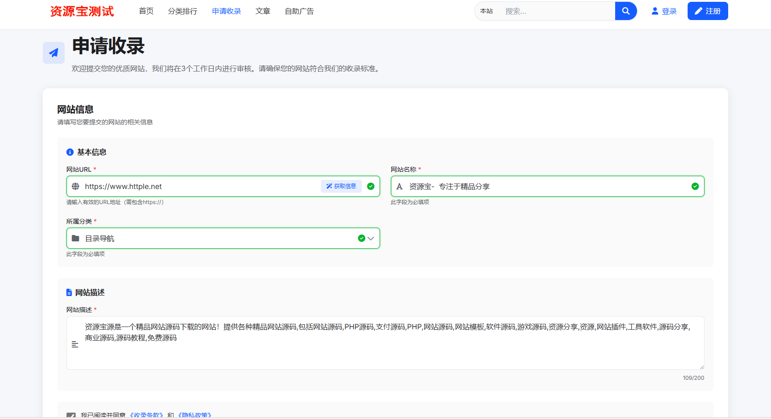This screenshot has height=419, width=771.
Task: Open the 《收录条款》 link
Action: [x=147, y=415]
